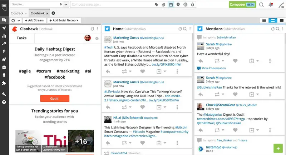Open retweet dropdown on NS.ai tweet
286x155 pixels.
click(130, 143)
